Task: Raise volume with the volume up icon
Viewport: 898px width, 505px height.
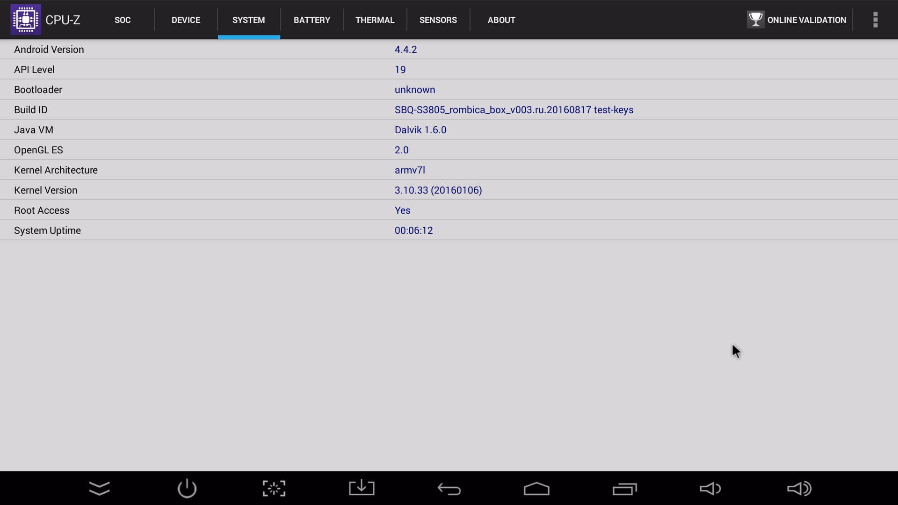Action: [x=799, y=489]
